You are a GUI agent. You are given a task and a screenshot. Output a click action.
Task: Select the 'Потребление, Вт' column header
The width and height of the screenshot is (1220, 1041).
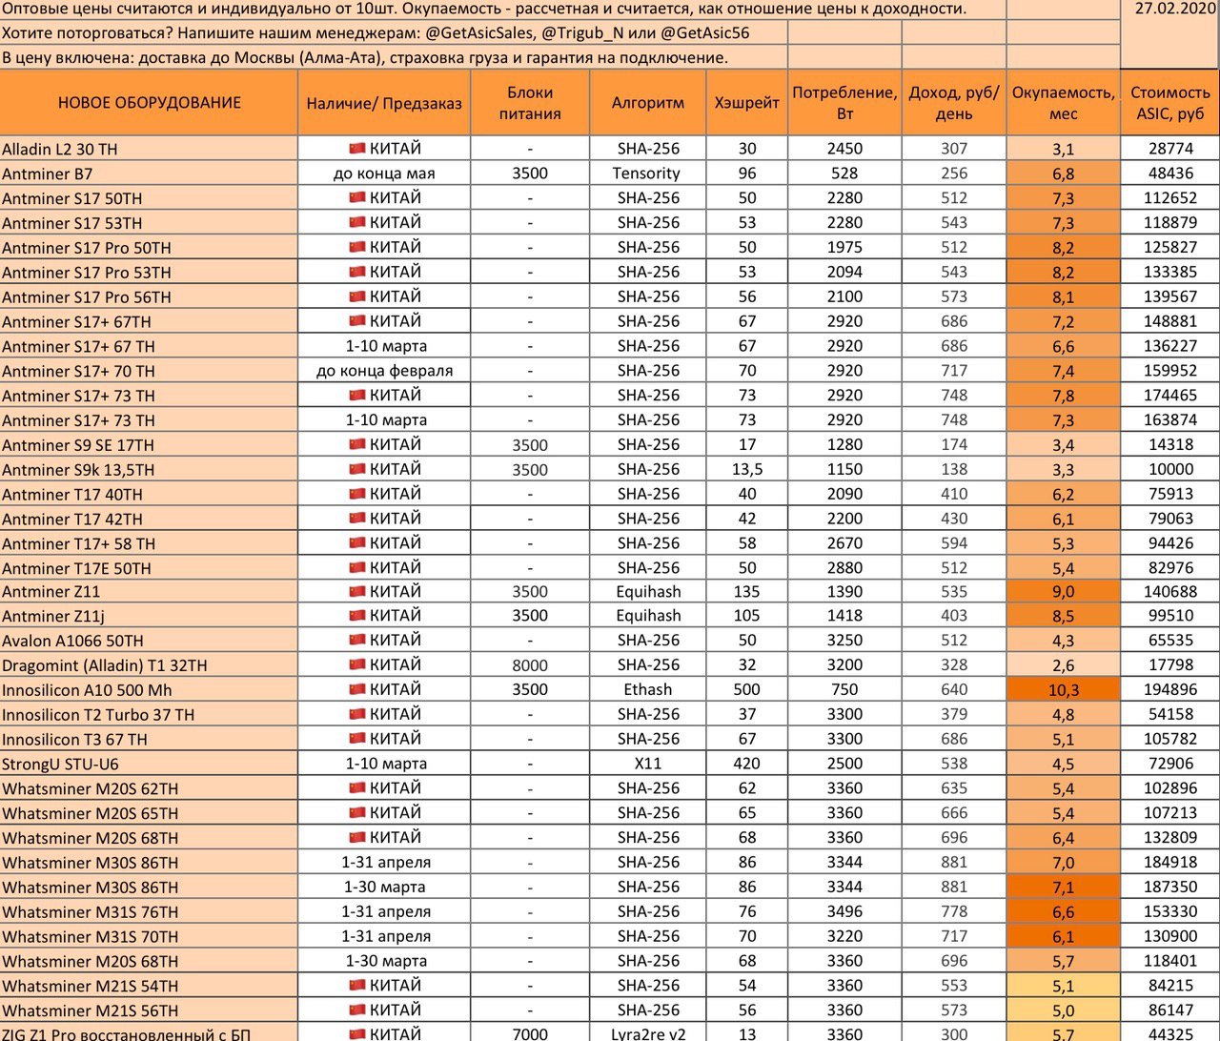tap(844, 103)
